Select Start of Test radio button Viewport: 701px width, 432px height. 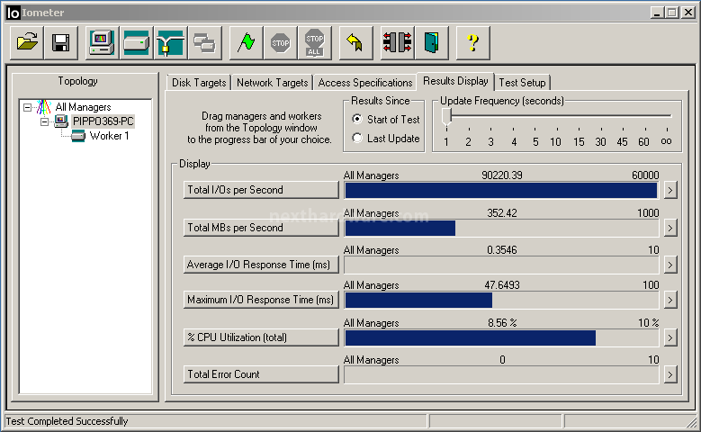[x=356, y=119]
